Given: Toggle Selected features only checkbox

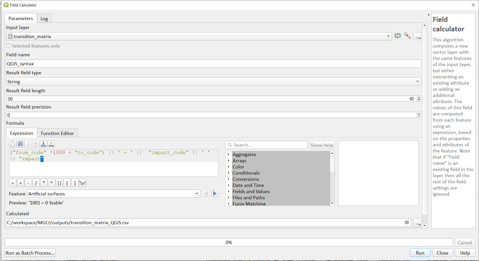Looking at the screenshot, I should [8, 46].
